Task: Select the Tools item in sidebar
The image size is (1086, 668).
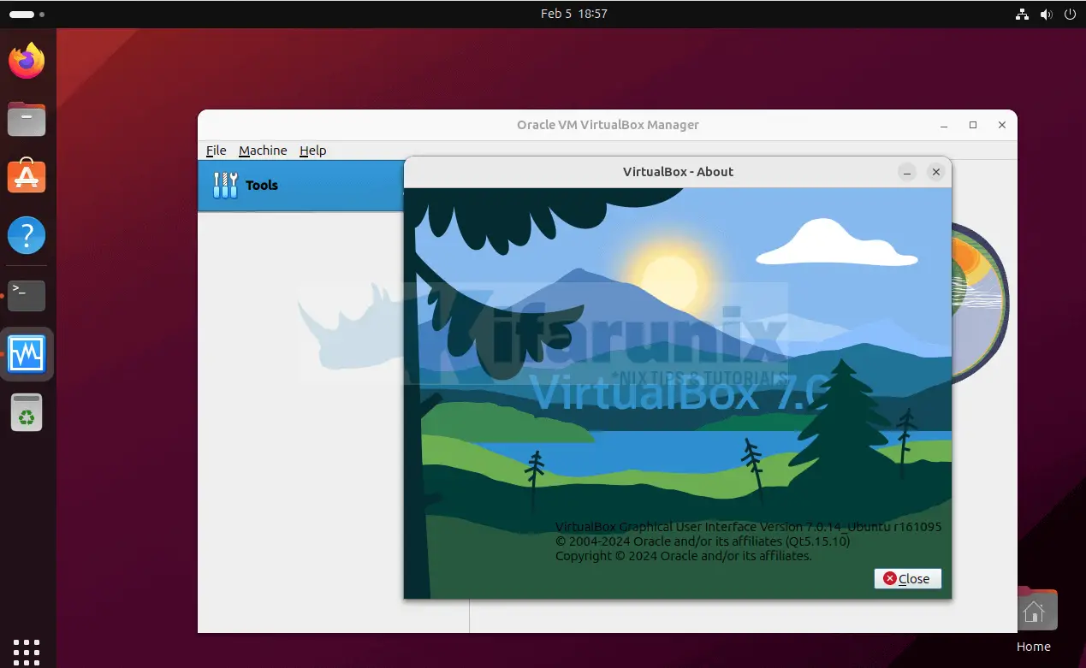Action: tap(261, 186)
